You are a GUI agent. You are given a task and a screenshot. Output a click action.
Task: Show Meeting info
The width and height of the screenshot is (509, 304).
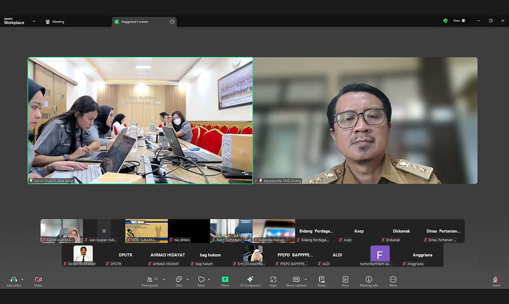pyautogui.click(x=369, y=281)
